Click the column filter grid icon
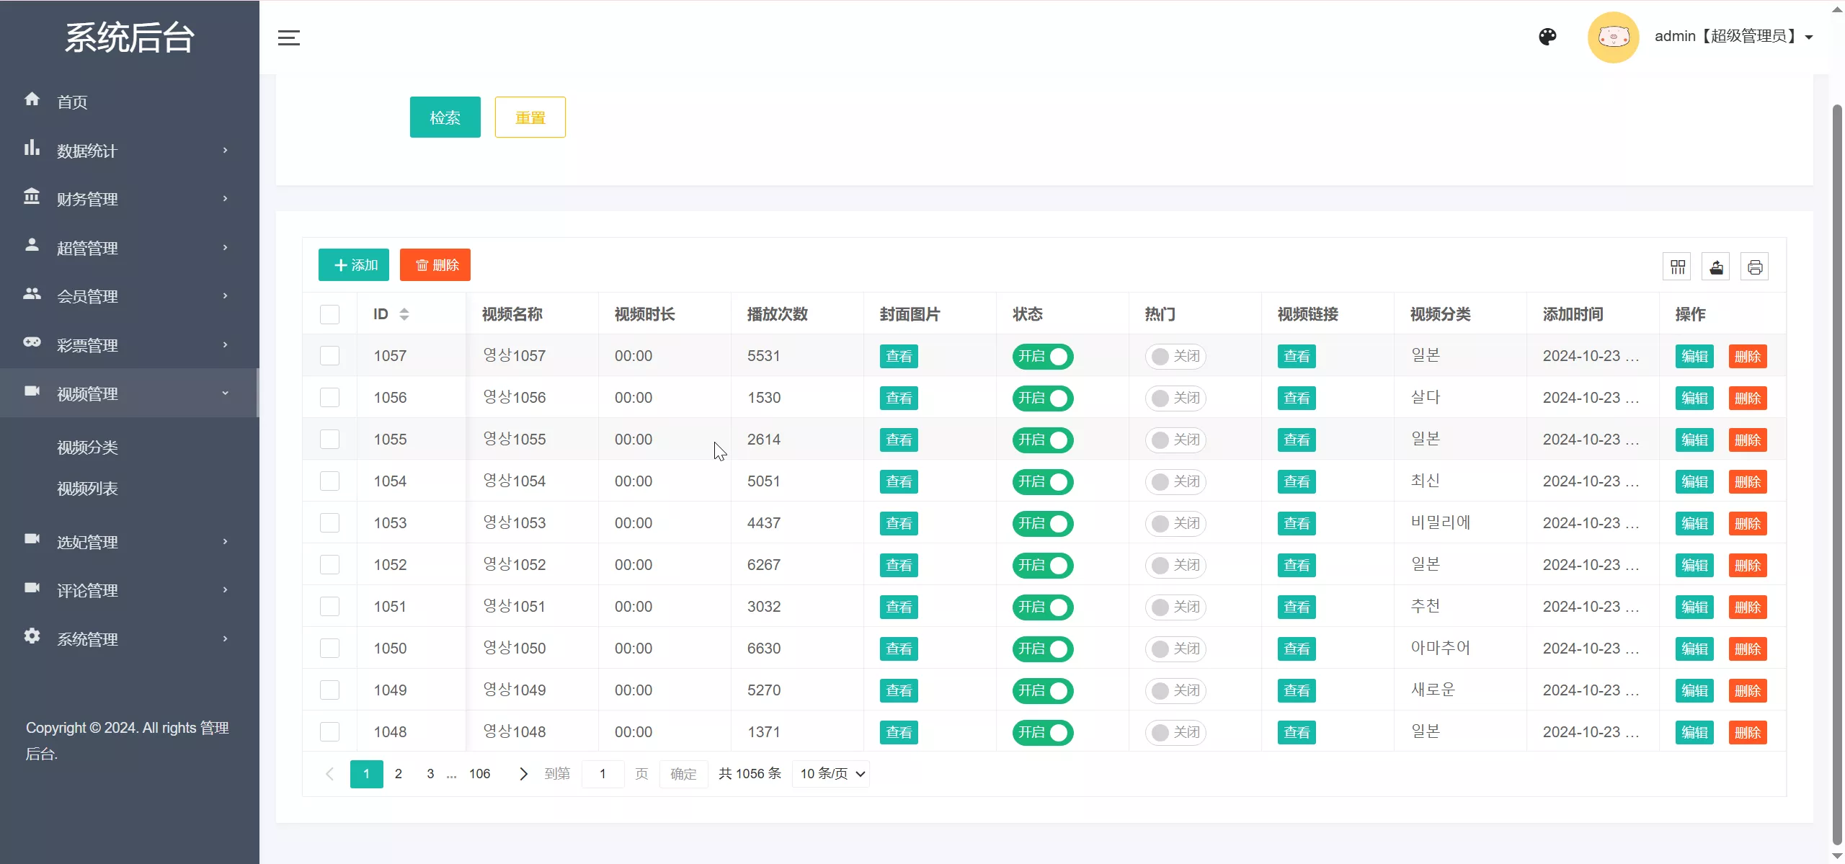1845x864 pixels. (1677, 267)
